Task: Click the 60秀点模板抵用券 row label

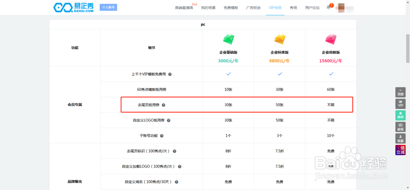Action: [151, 89]
